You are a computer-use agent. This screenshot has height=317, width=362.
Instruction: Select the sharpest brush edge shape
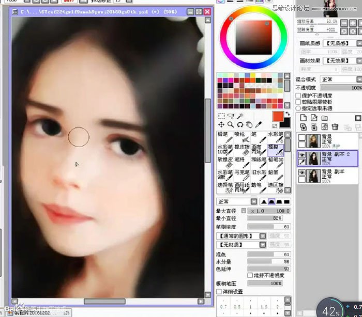pyautogui.click(x=264, y=202)
